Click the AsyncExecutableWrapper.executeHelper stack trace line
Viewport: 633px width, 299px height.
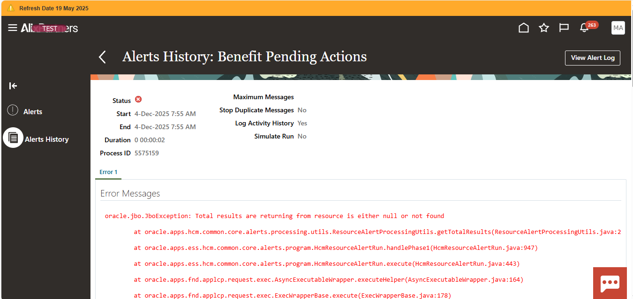coord(329,280)
